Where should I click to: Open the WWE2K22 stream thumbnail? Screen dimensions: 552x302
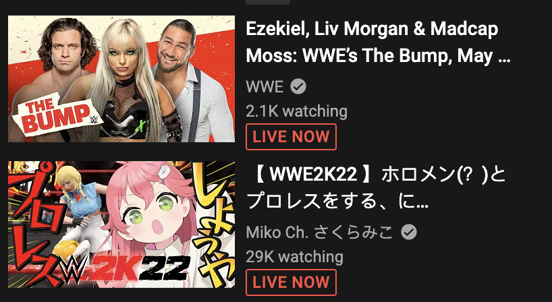coord(121,224)
